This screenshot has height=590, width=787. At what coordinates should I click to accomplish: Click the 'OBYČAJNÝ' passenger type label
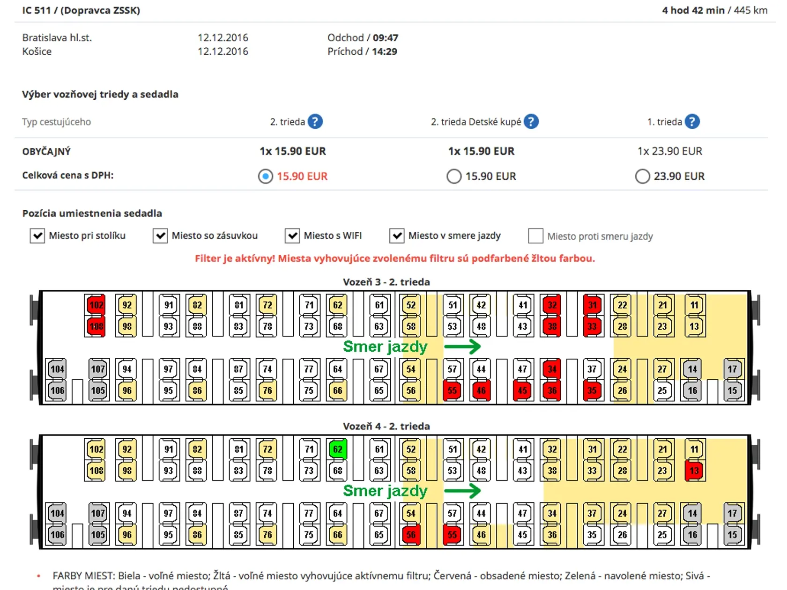click(x=46, y=151)
